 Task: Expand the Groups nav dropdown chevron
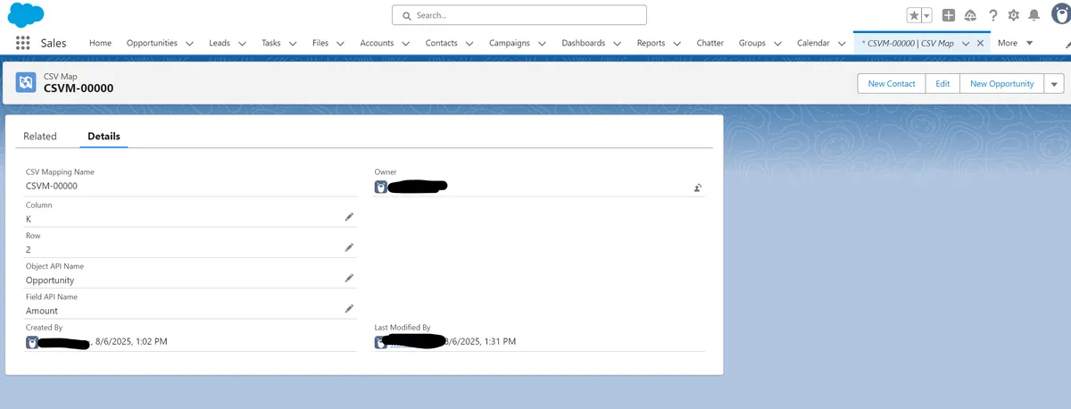click(x=777, y=43)
